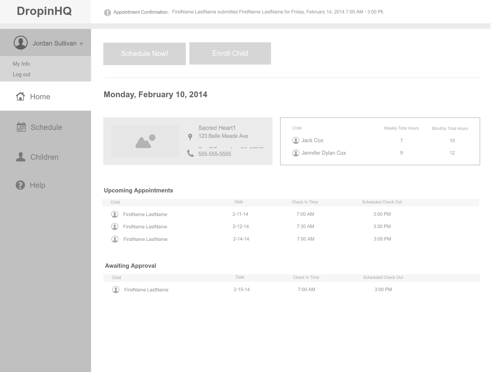The height and width of the screenshot is (372, 491).
Task: Click Upcoming Appointments Date column header
Action: tap(239, 202)
